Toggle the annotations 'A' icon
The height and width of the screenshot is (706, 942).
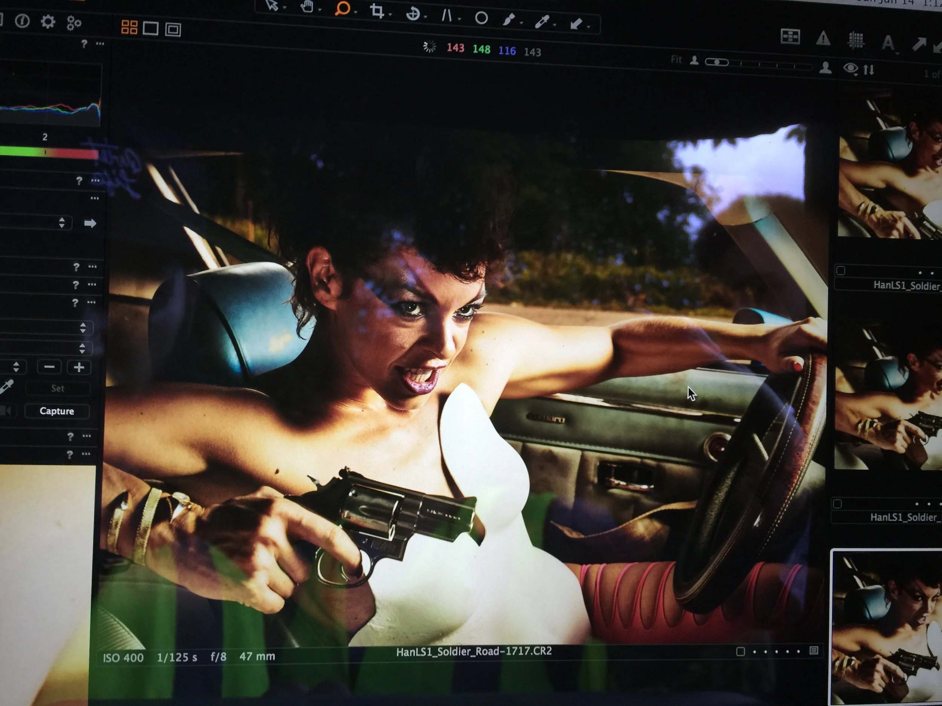(x=888, y=43)
